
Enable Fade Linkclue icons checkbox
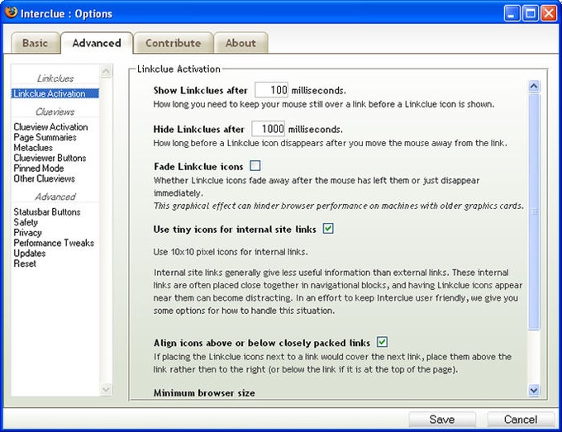pos(255,166)
